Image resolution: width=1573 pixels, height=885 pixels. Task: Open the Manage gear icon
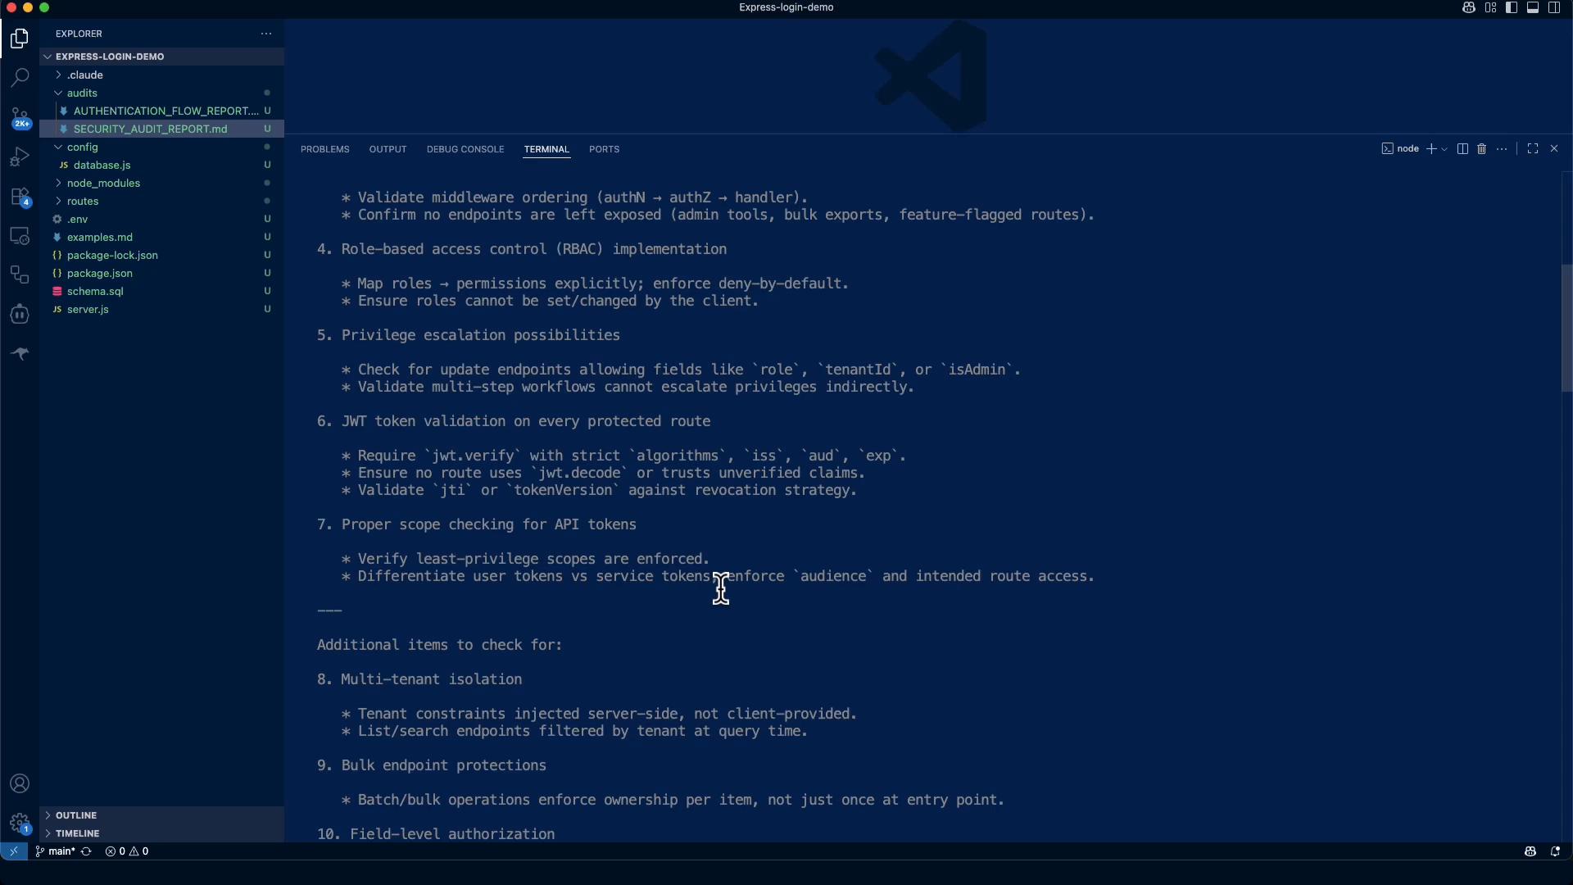20,823
